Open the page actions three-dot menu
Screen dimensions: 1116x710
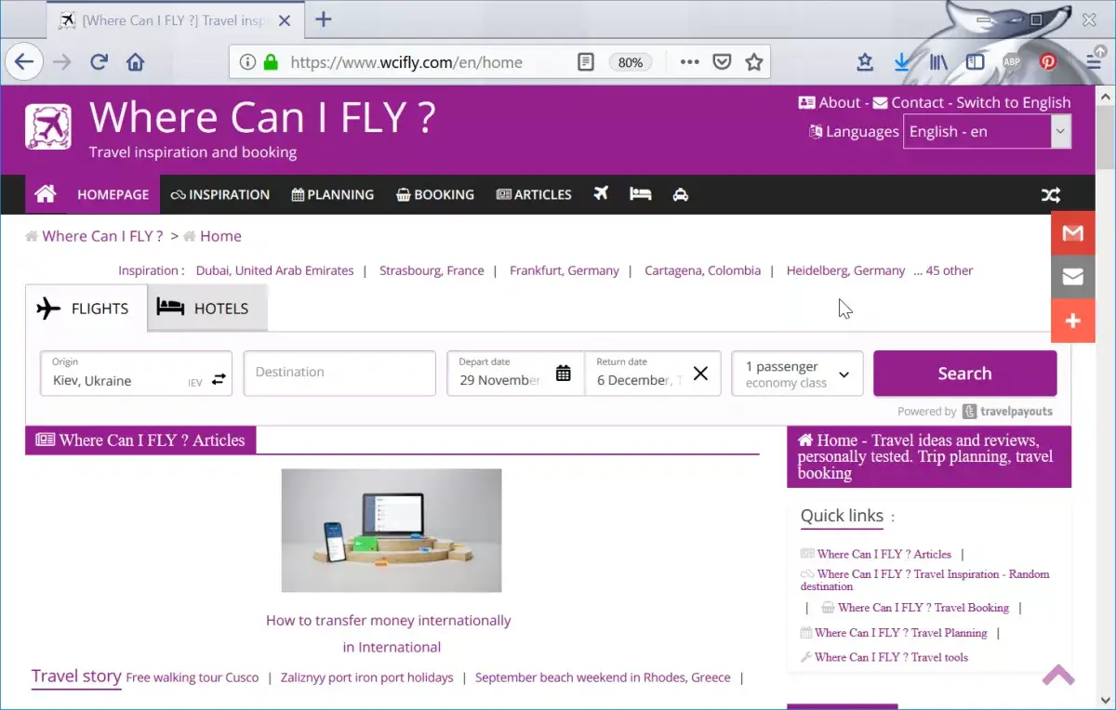[689, 62]
